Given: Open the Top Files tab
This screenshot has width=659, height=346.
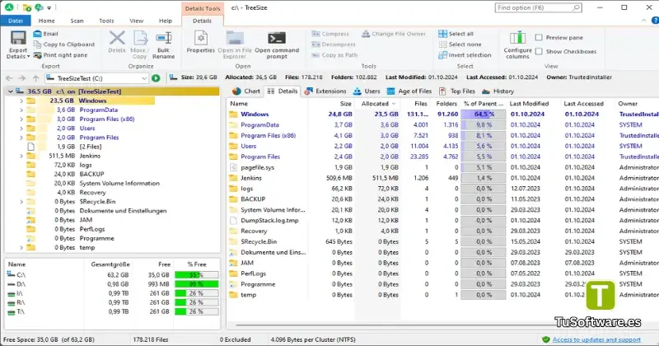Looking at the screenshot, I should (x=457, y=91).
